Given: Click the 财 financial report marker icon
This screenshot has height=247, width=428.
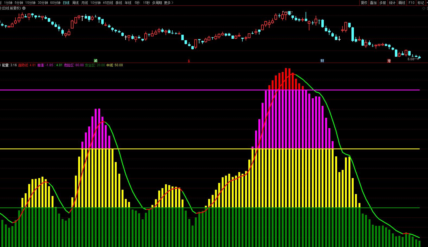Looking at the screenshot, I should coord(322,61).
